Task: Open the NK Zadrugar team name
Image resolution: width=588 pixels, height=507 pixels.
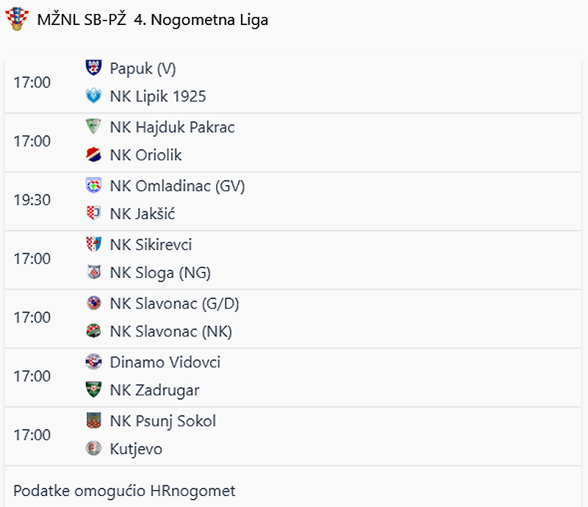Action: [154, 390]
